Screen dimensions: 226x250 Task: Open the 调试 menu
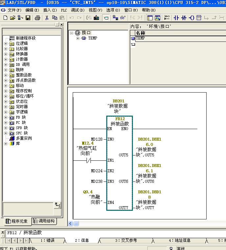pyautogui.click(x=77, y=10)
